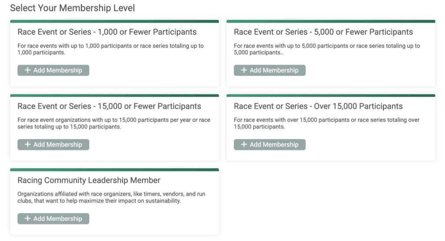Image resolution: width=445 pixels, height=241 pixels.
Task: Click the plus icon in the 15,000 or Fewer Participants card
Action: [x=27, y=144]
